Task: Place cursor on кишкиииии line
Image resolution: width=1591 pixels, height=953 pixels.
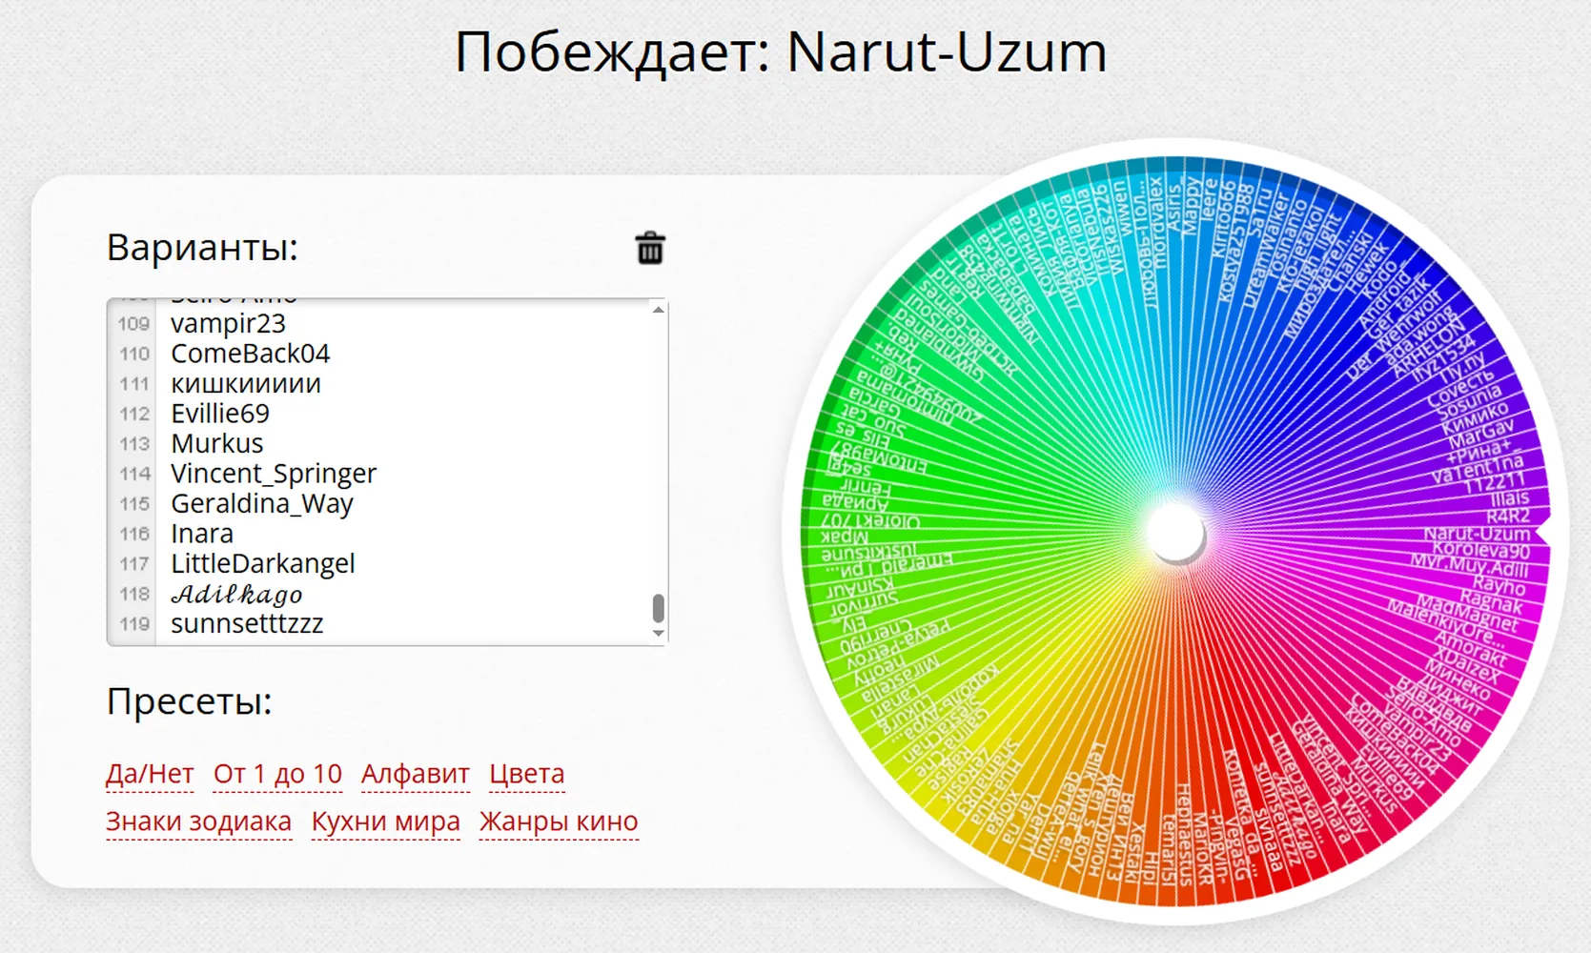Action: tap(246, 384)
